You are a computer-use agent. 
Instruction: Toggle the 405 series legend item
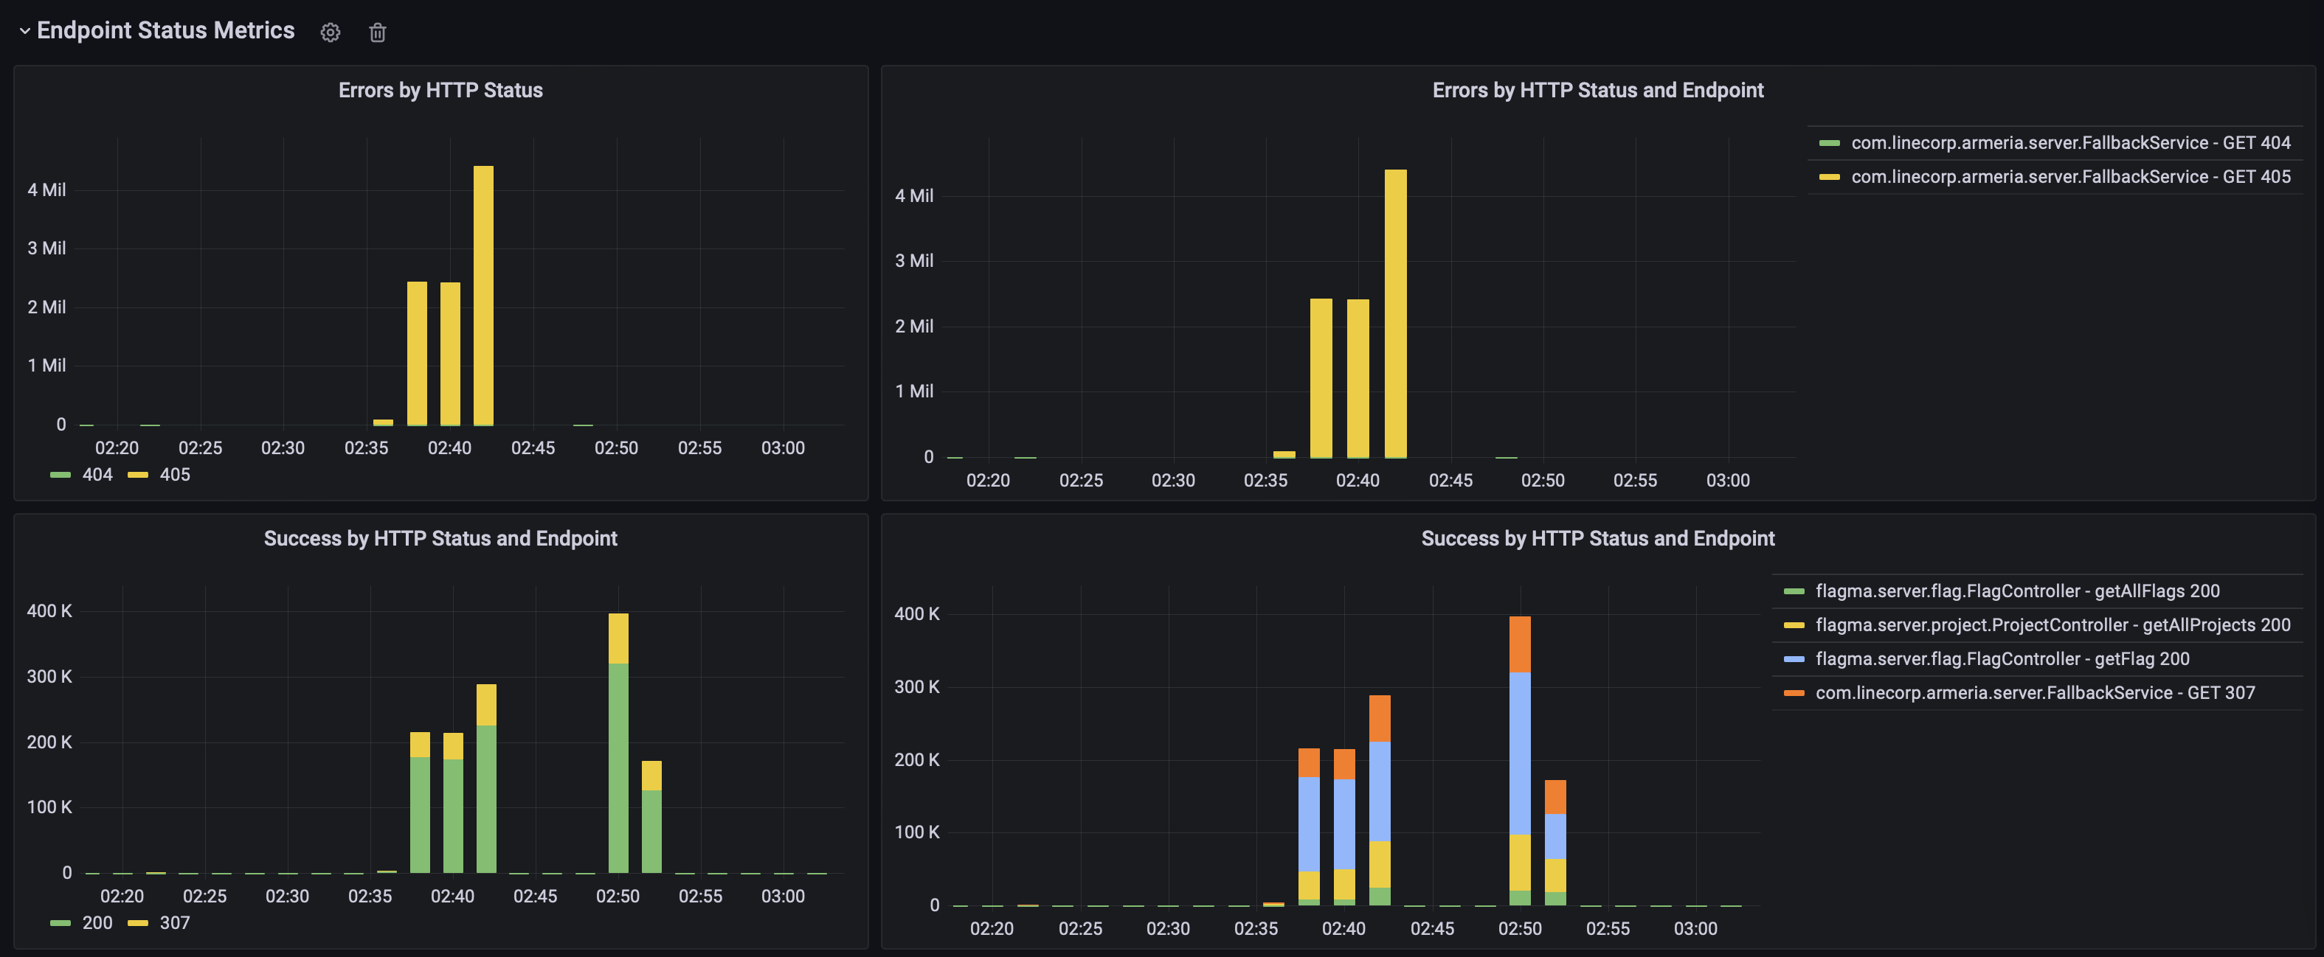pos(174,474)
